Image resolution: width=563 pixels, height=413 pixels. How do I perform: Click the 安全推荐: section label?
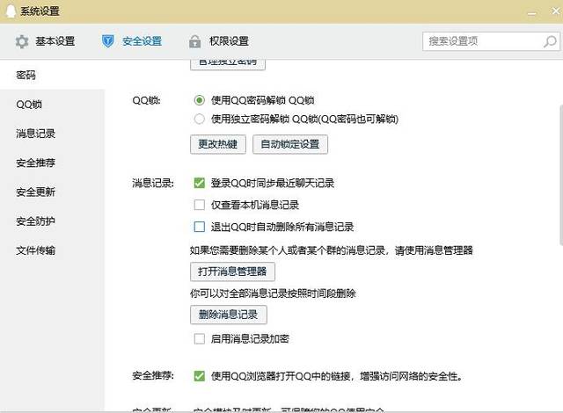153,376
